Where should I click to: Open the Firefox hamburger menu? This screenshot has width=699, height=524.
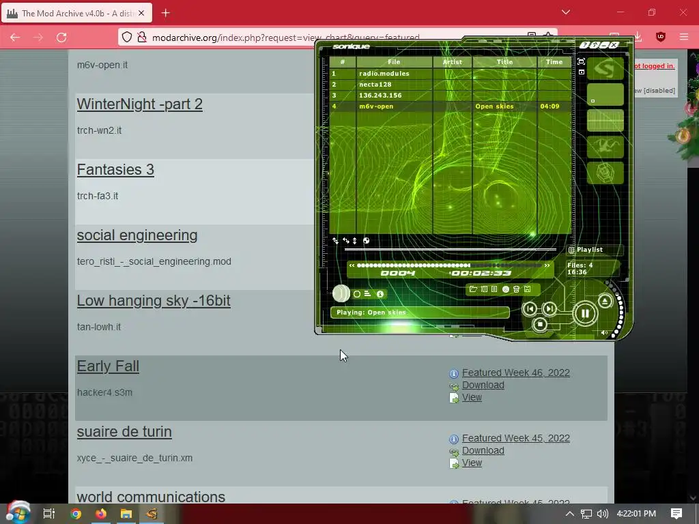pos(684,37)
